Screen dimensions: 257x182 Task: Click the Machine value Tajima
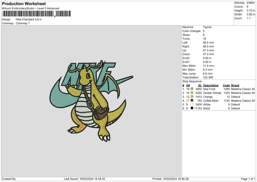point(207,27)
